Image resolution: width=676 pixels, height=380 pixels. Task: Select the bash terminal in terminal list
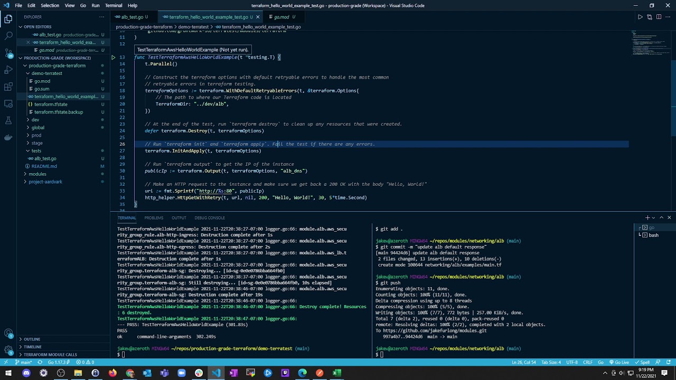tap(653, 235)
